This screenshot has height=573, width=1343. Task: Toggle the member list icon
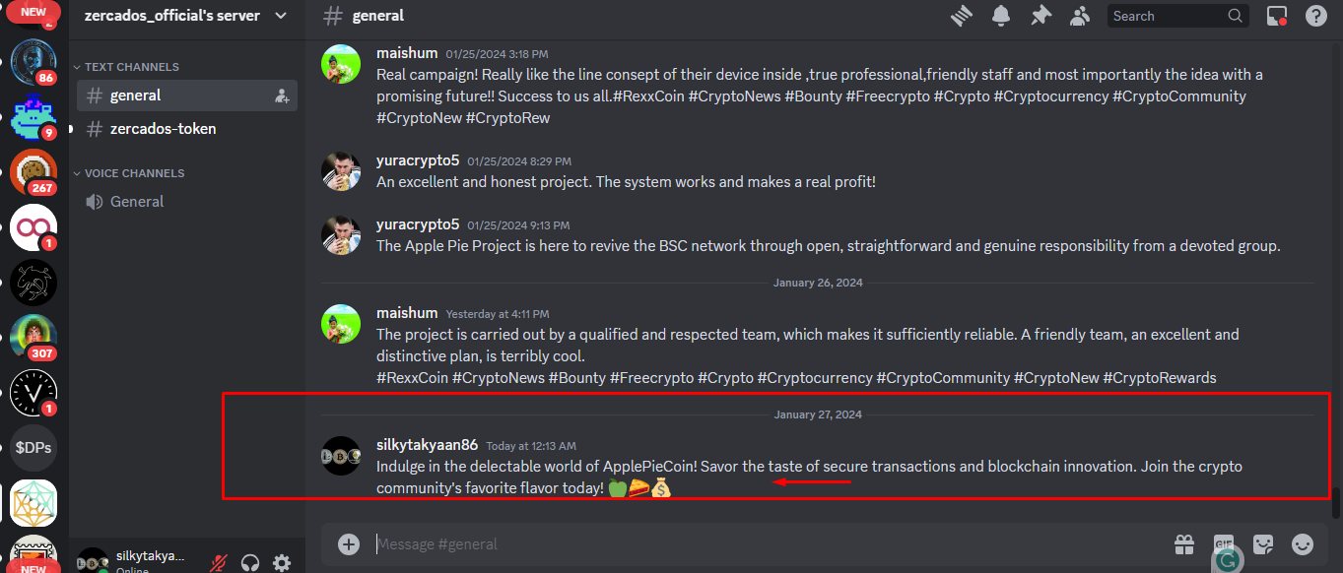1080,16
